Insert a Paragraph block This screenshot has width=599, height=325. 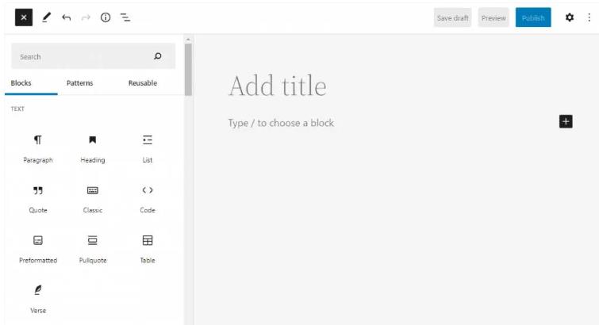(37, 147)
